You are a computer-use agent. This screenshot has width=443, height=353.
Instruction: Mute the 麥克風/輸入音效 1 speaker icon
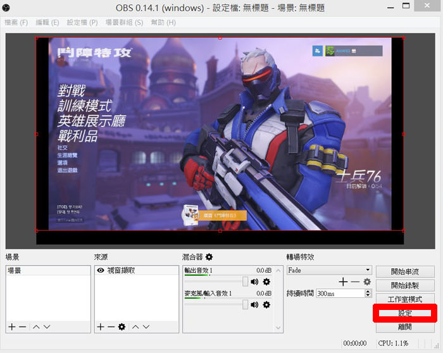[254, 305]
